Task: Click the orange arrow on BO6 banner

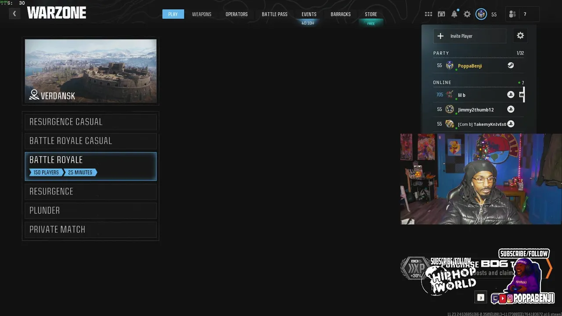Action: coord(549,268)
